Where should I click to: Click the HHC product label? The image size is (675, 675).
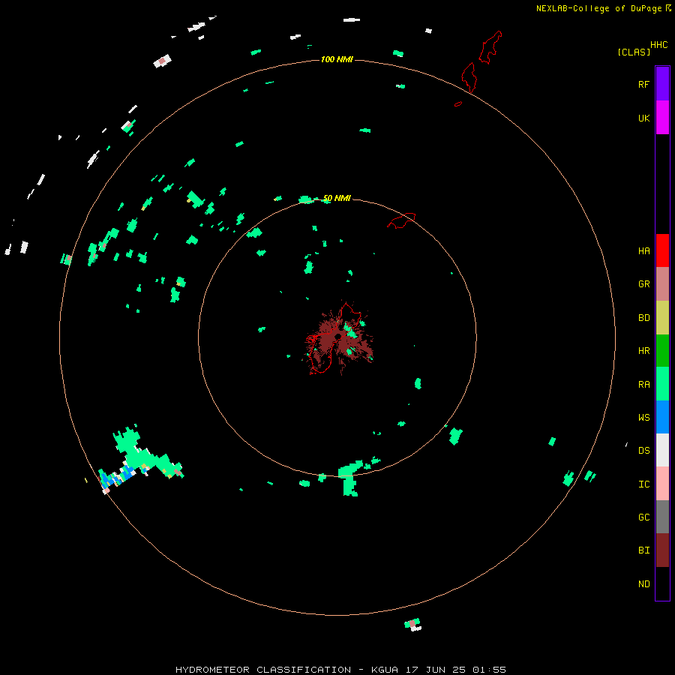658,45
